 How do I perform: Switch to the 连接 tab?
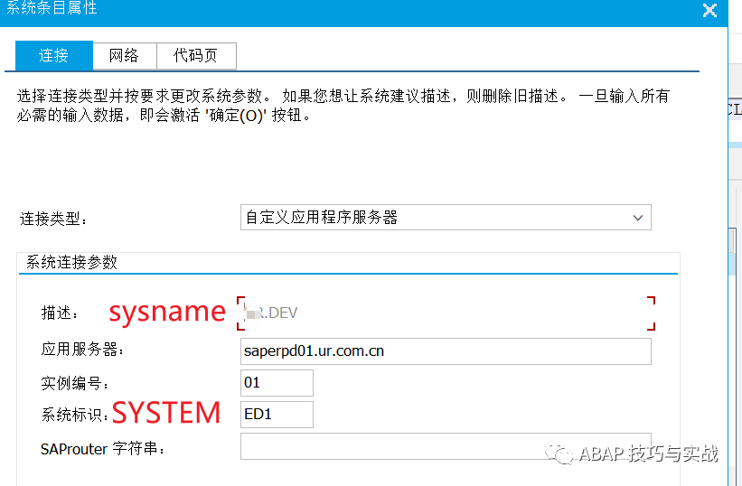pos(54,55)
